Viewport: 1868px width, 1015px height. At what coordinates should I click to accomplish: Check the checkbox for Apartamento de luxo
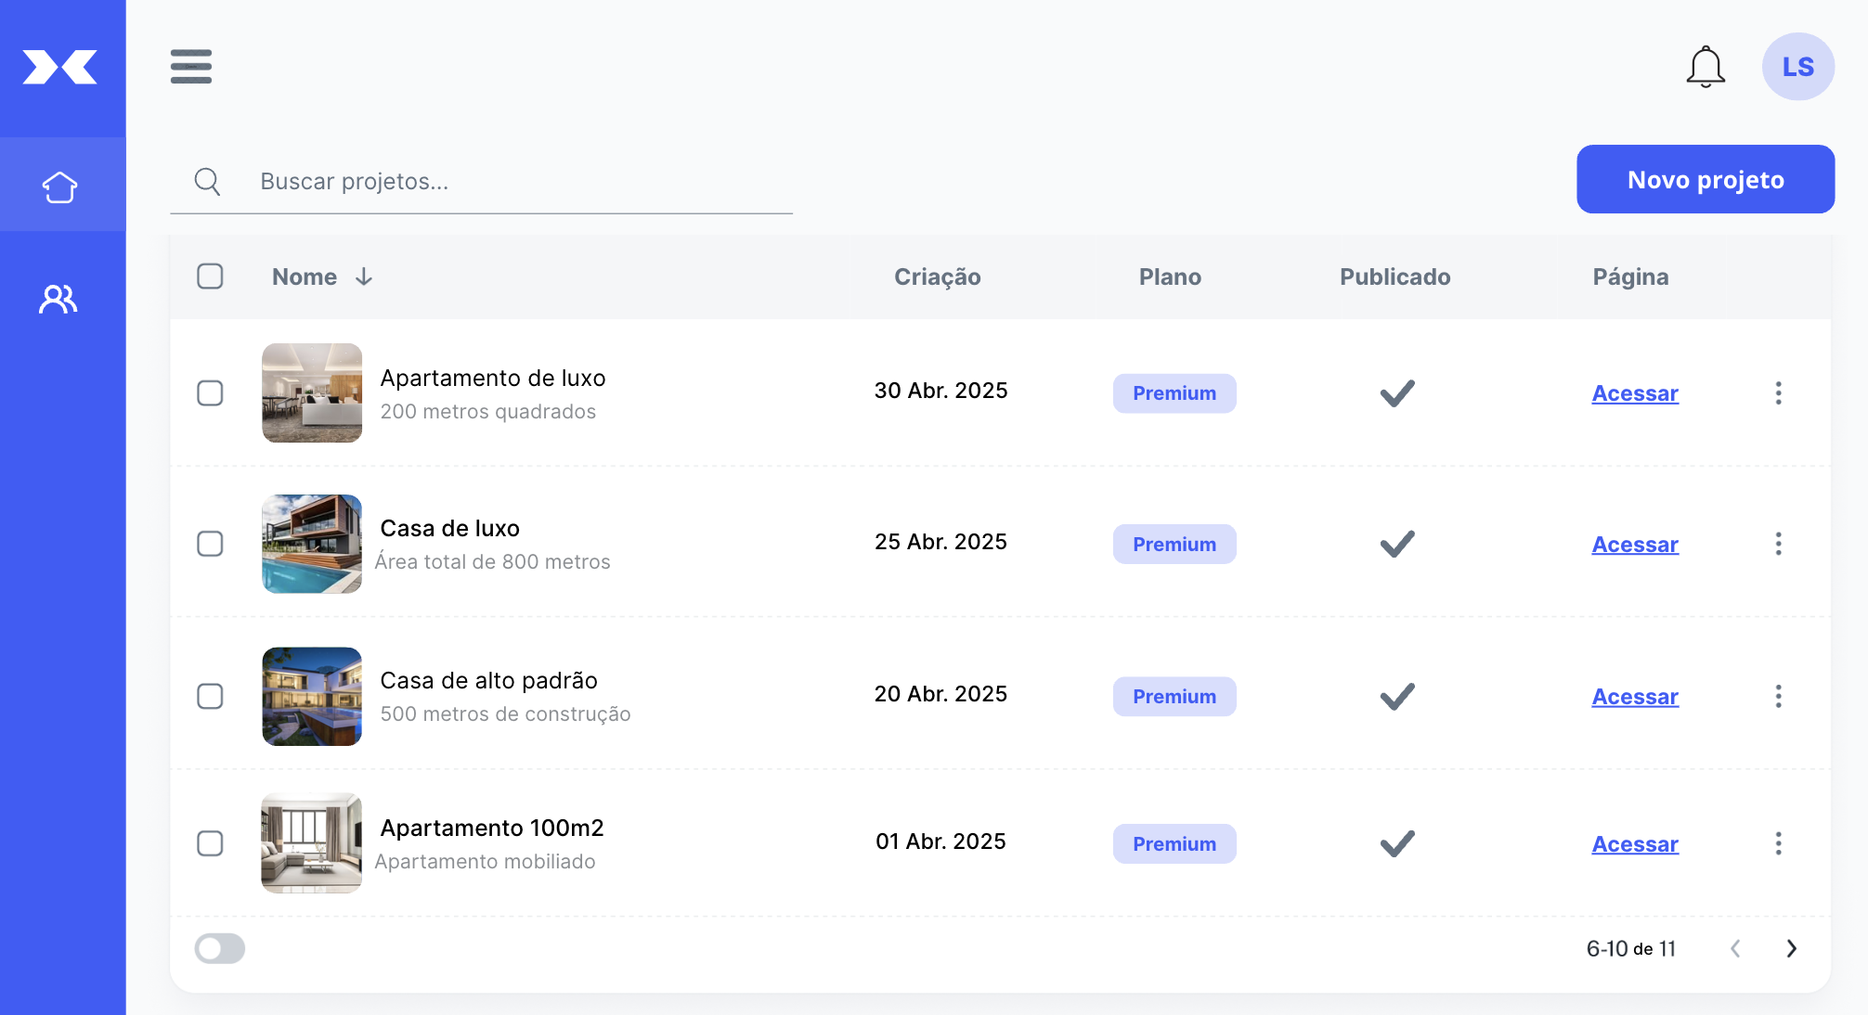(211, 393)
